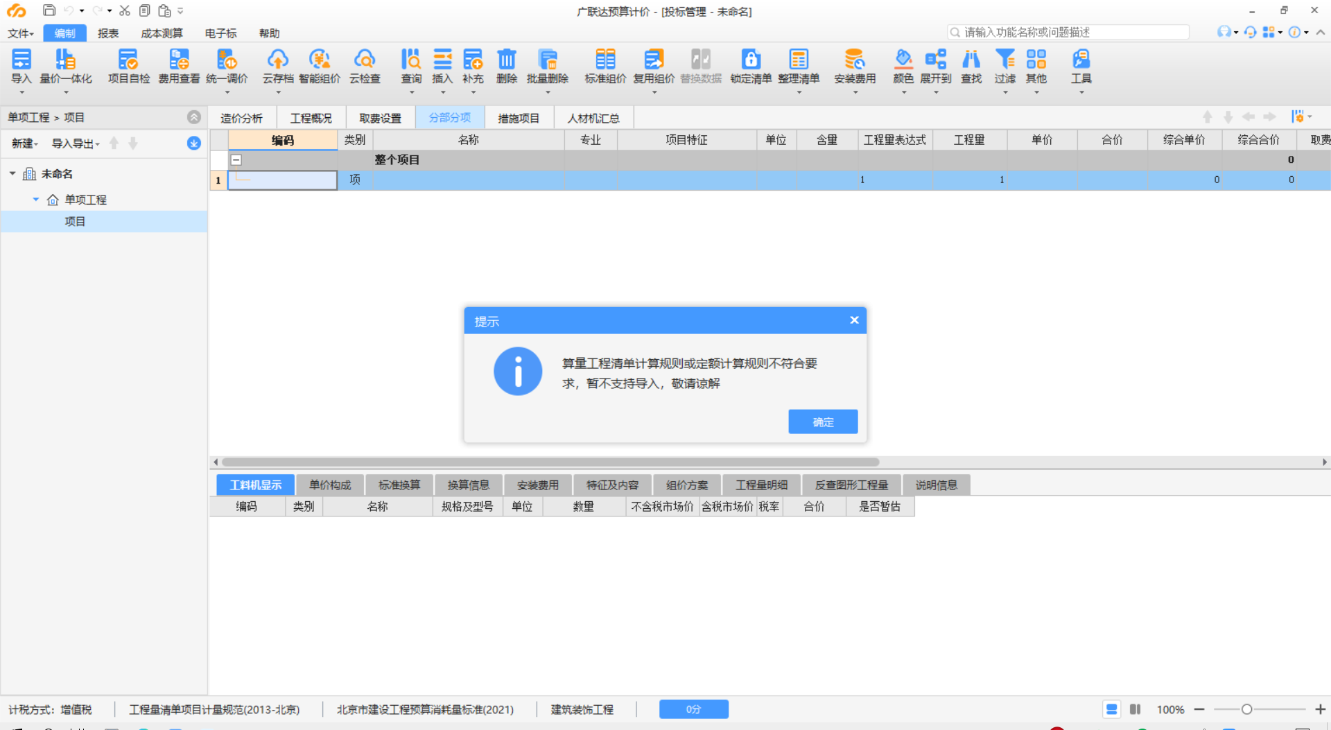Switch to 措施项目 tab
This screenshot has width=1331, height=730.
pos(519,118)
